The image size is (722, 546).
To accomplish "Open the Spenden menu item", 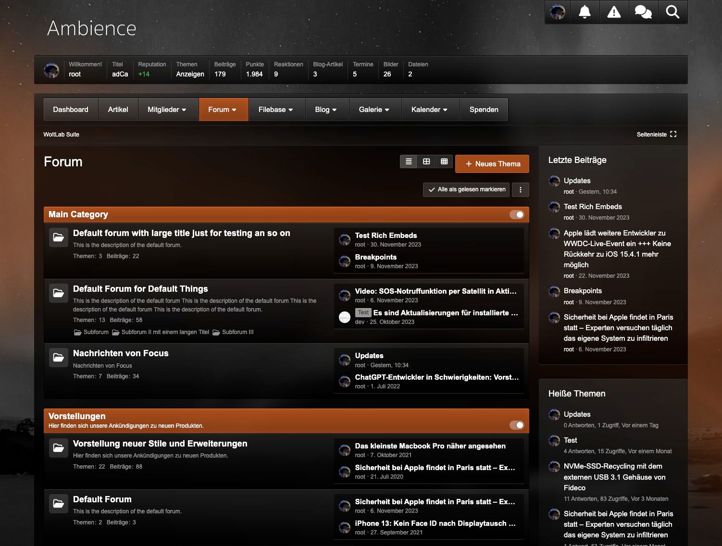I will pyautogui.click(x=484, y=110).
